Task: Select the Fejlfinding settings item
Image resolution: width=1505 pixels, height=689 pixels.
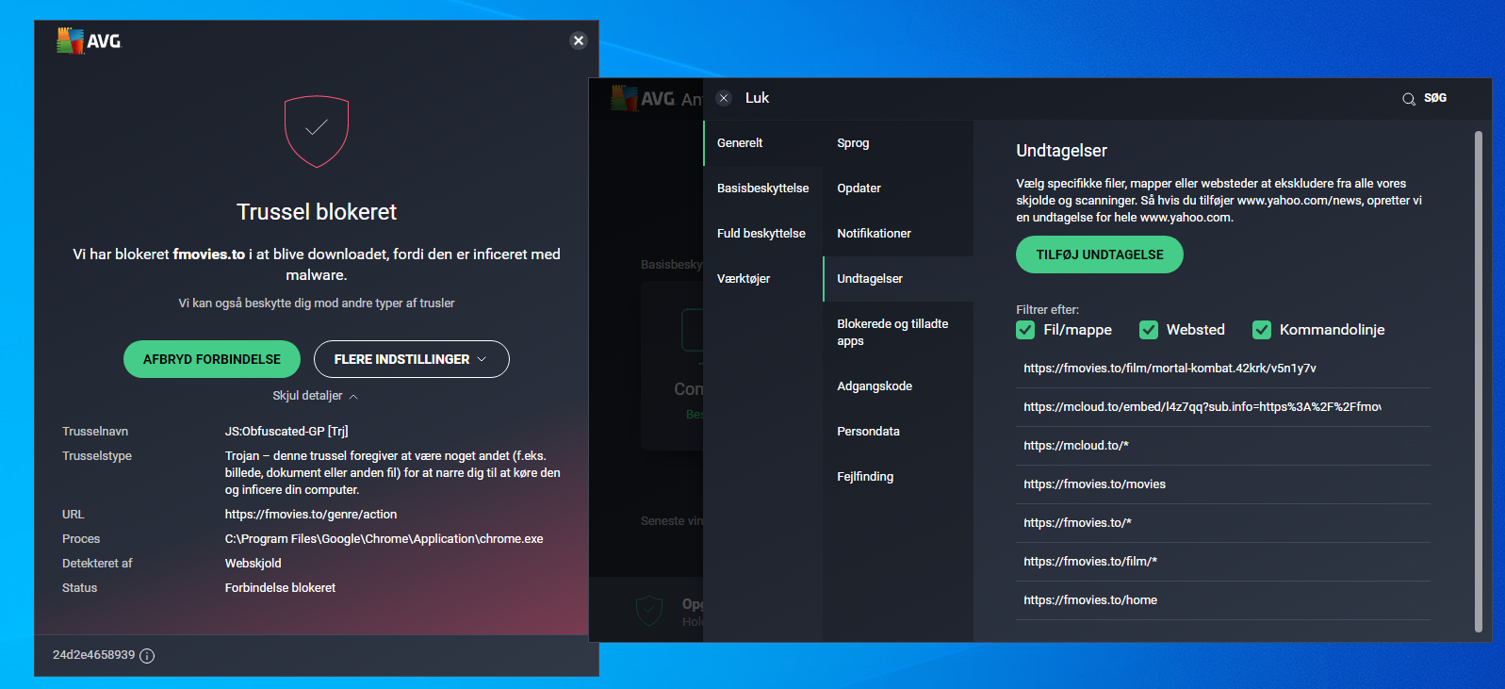Action: [898, 477]
